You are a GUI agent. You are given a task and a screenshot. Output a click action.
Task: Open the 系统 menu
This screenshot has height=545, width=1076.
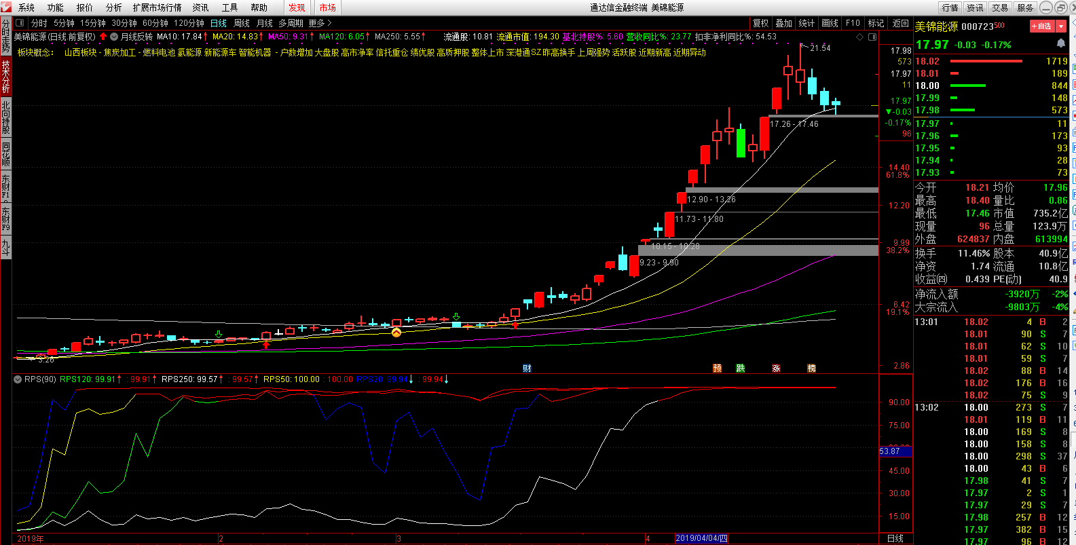click(x=26, y=7)
